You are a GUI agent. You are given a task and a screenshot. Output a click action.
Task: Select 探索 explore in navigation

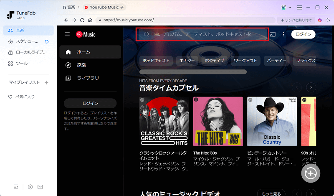coord(90,65)
